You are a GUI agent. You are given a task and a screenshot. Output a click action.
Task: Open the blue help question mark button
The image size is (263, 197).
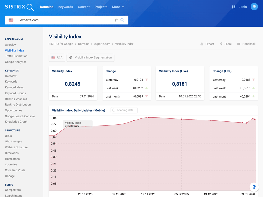(x=254, y=187)
